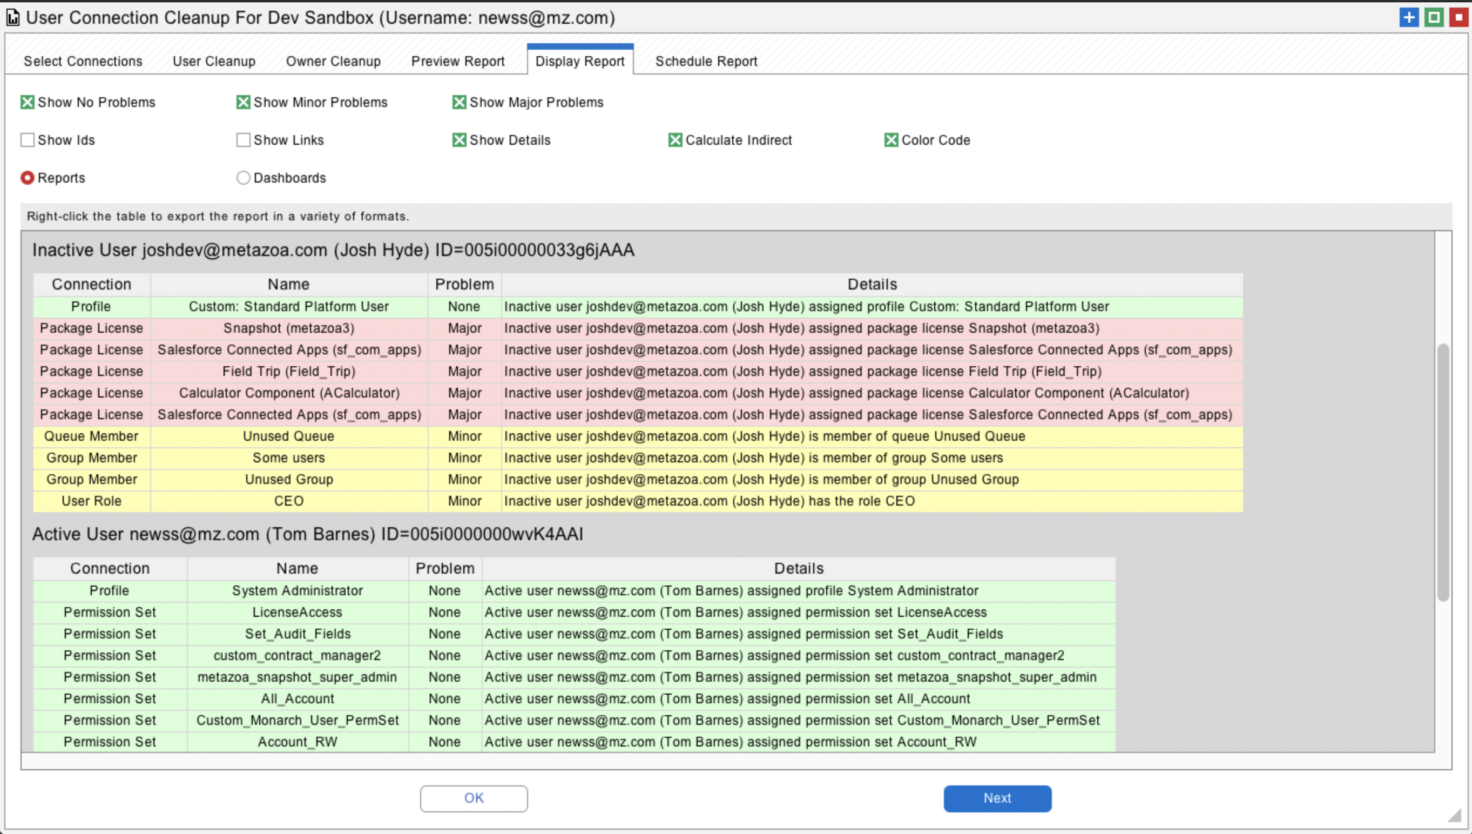Click the green square window icon

(x=1434, y=17)
